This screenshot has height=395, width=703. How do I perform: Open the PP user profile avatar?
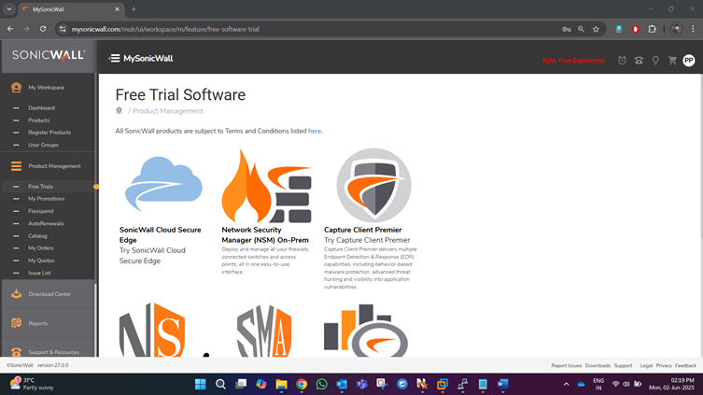[x=689, y=61]
